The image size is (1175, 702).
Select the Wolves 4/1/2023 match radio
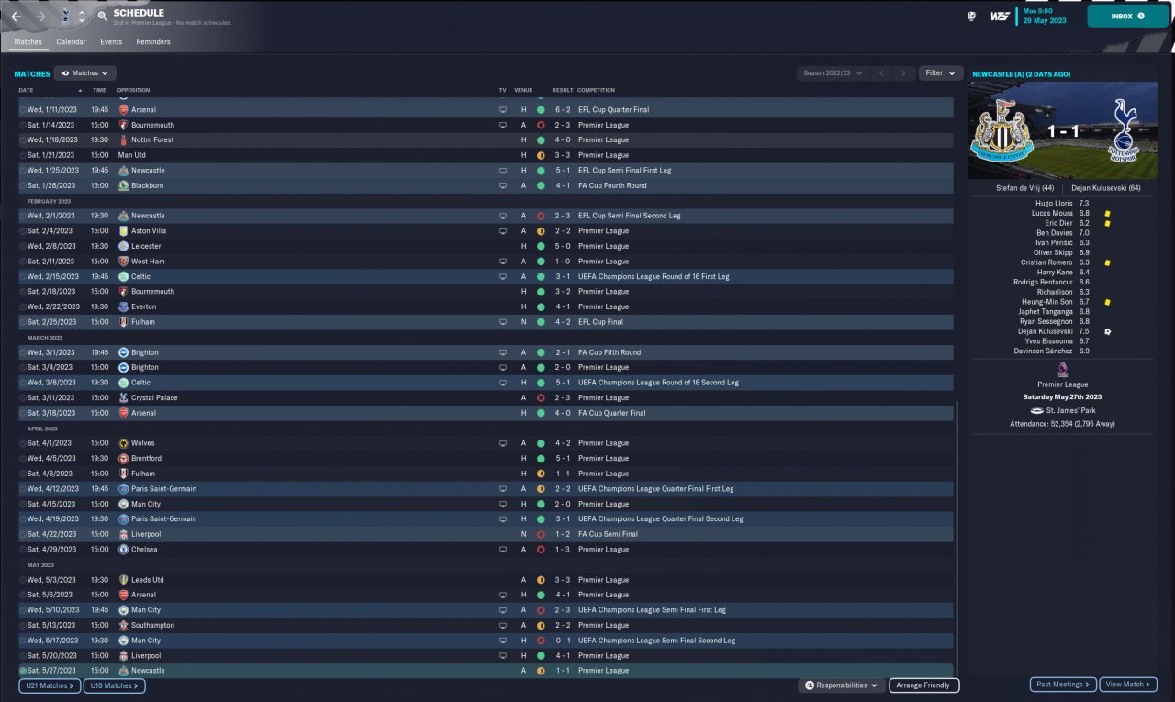click(x=23, y=443)
